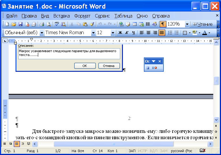Click the Columns icon
The image size is (221, 155).
[148, 24]
